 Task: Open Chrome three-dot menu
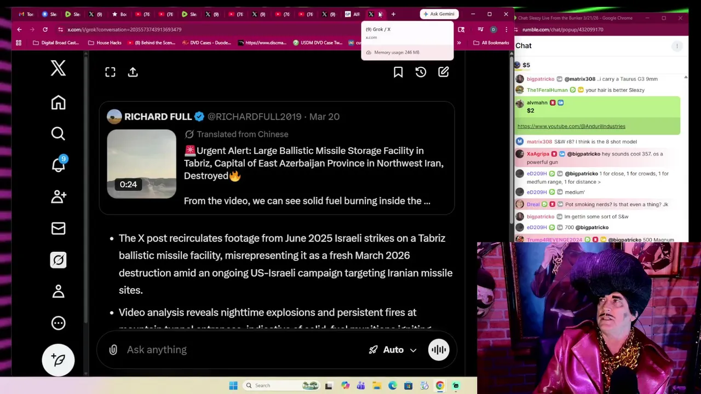(x=506, y=30)
